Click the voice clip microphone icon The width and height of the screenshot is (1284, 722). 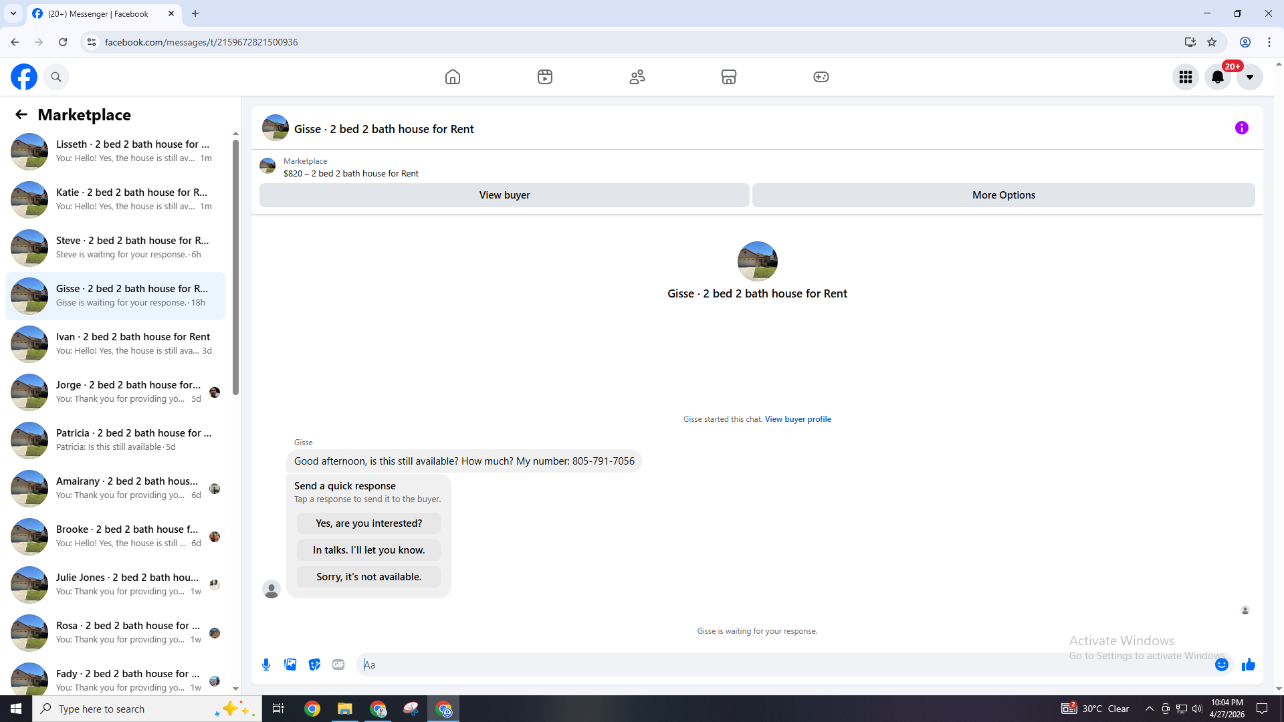point(266,665)
